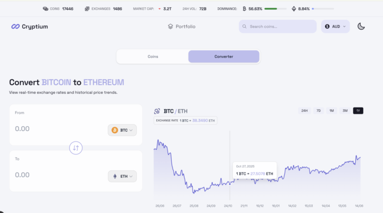Select the 7D chart range
The width and height of the screenshot is (383, 213).
319,111
